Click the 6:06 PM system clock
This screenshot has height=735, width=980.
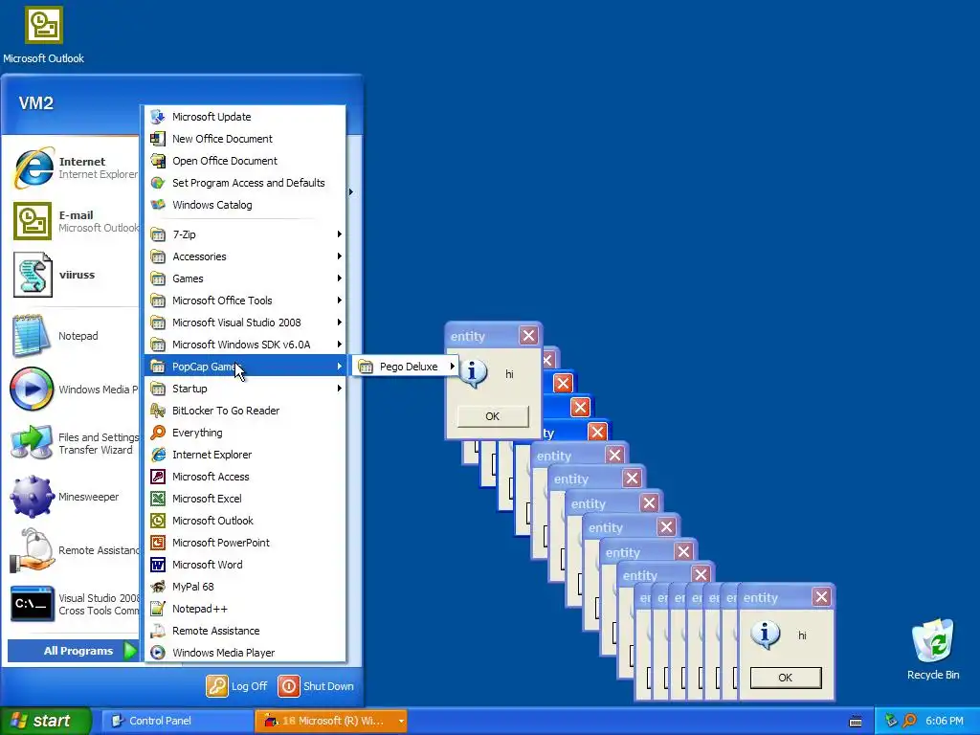click(x=945, y=721)
